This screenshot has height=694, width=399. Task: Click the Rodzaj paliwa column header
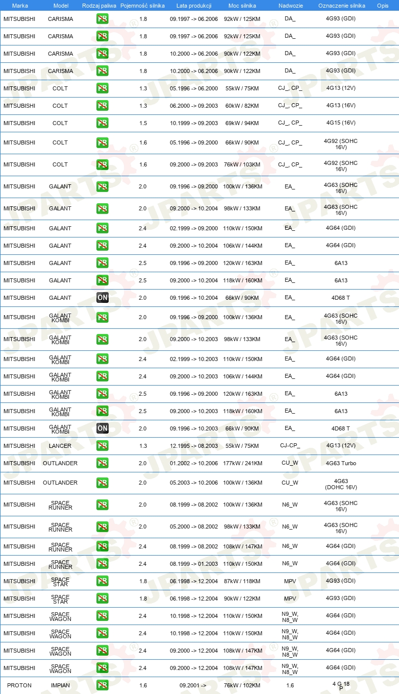[99, 6]
